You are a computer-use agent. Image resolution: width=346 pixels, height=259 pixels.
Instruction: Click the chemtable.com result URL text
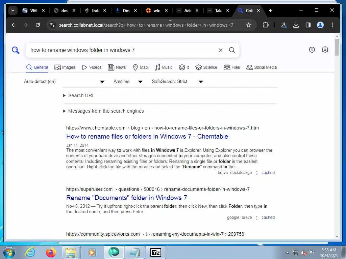pos(163,128)
